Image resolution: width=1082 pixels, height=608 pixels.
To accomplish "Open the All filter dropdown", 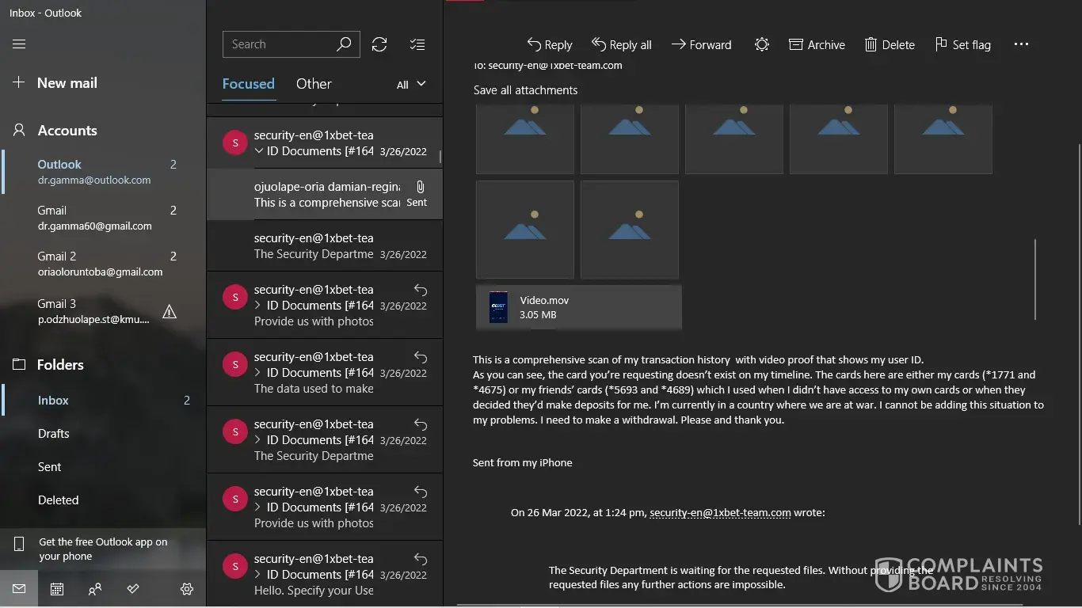I will coord(411,85).
